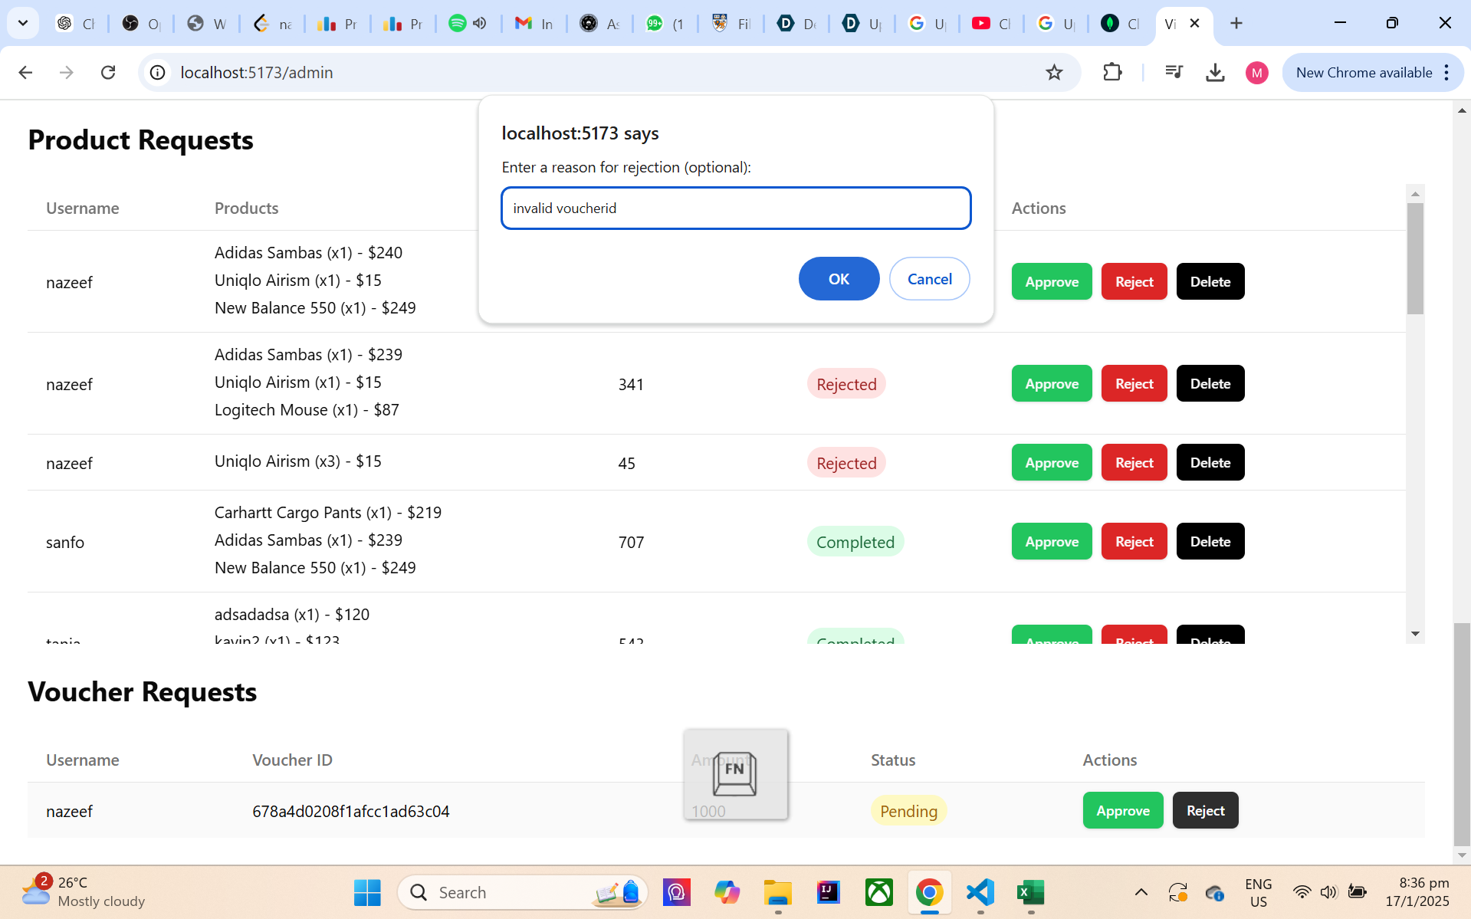This screenshot has width=1471, height=919.
Task: Click the page vertical scrollbar thumb
Action: (x=1462, y=734)
